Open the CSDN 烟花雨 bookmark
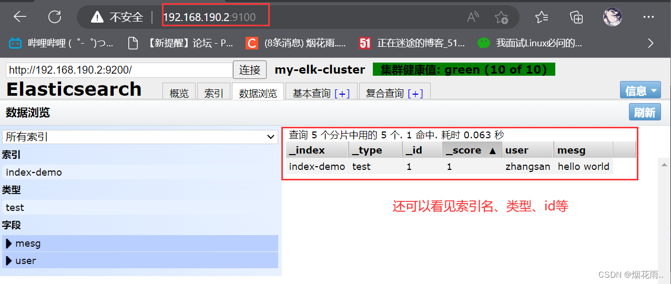The width and height of the screenshot is (671, 284). (x=296, y=43)
